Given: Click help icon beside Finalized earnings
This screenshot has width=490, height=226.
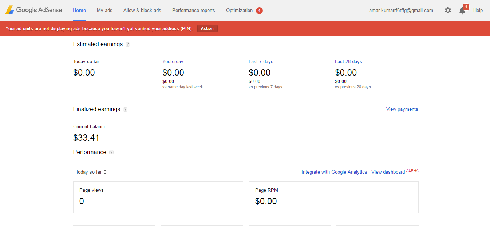Looking at the screenshot, I should tap(125, 109).
